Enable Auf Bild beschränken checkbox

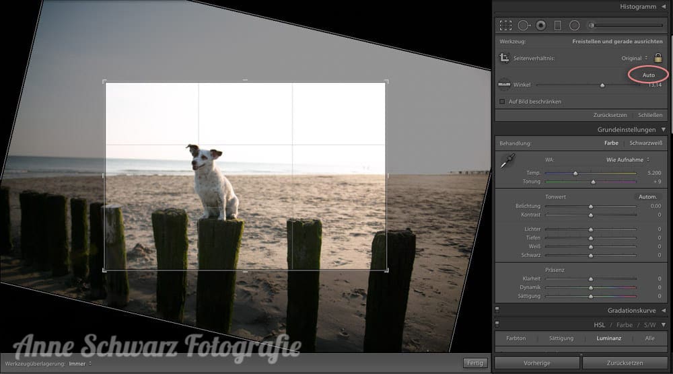(x=502, y=102)
